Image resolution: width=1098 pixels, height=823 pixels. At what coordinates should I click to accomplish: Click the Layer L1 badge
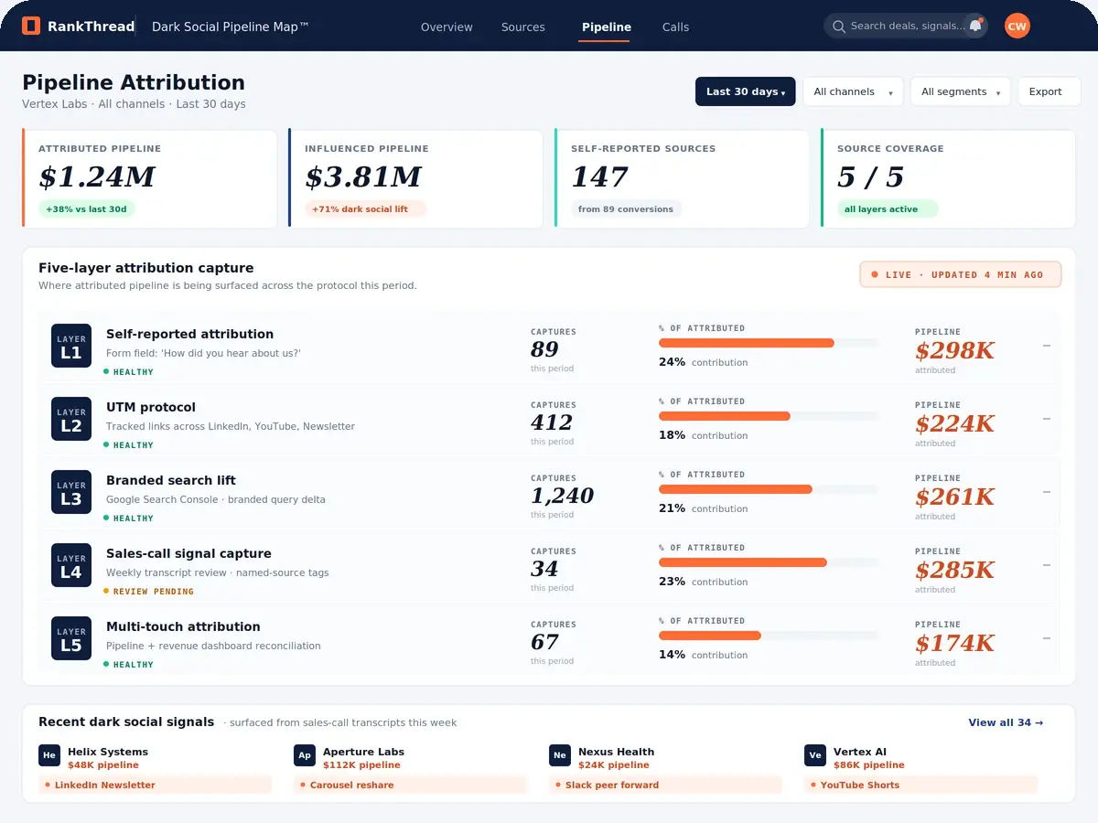tap(71, 346)
